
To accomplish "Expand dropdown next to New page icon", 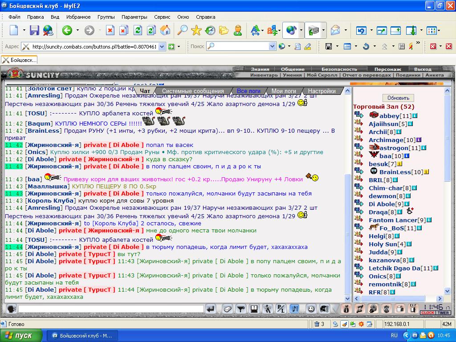I will pyautogui.click(x=24, y=30).
